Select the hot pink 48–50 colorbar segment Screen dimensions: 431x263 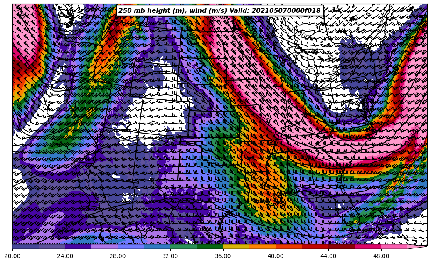point(394,246)
